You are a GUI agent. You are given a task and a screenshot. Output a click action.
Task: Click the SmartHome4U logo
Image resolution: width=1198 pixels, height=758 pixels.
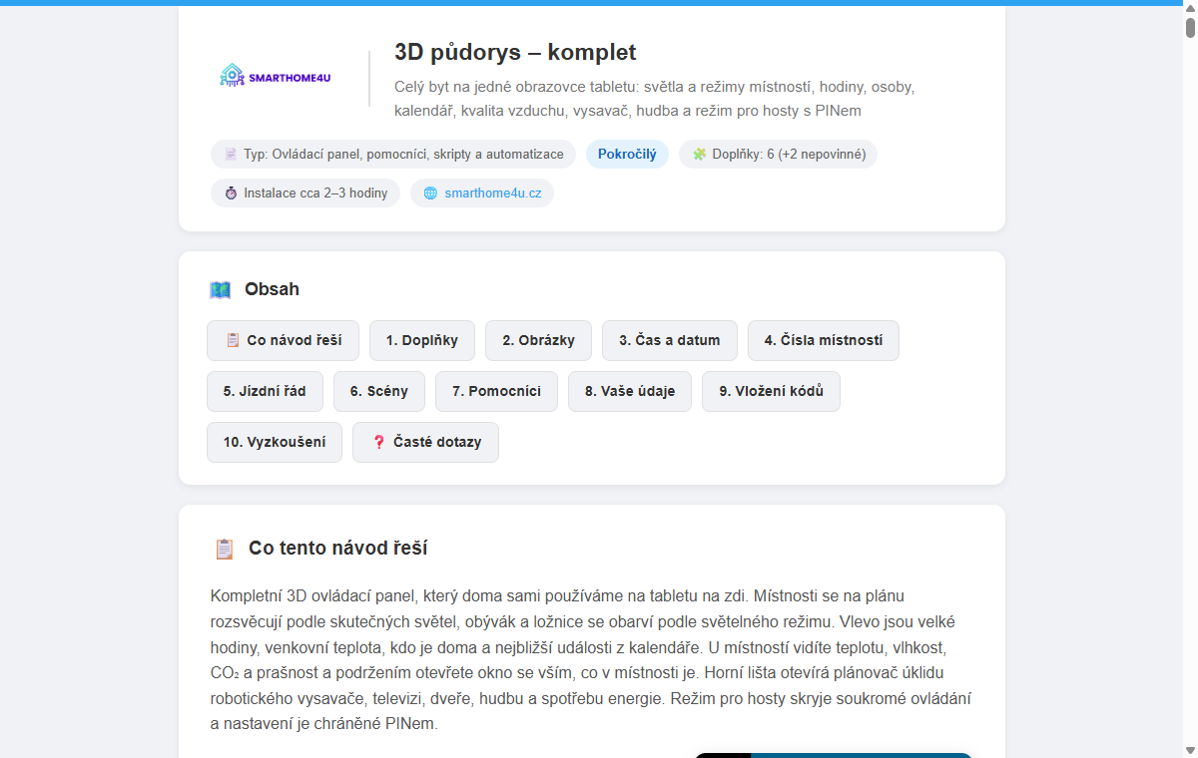click(x=275, y=77)
